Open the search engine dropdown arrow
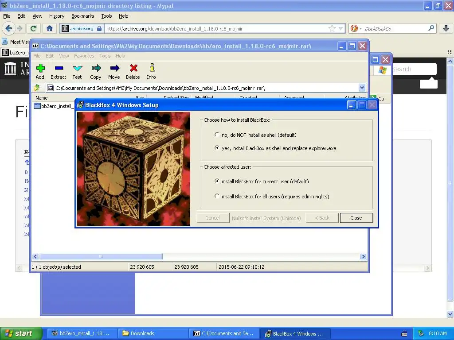454x340 pixels. click(360, 29)
